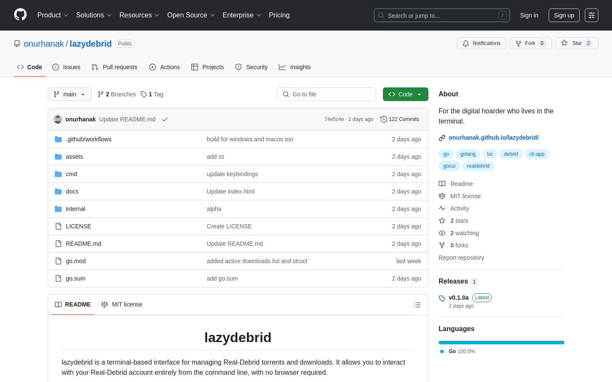Select the README tab in file viewer

pos(73,305)
